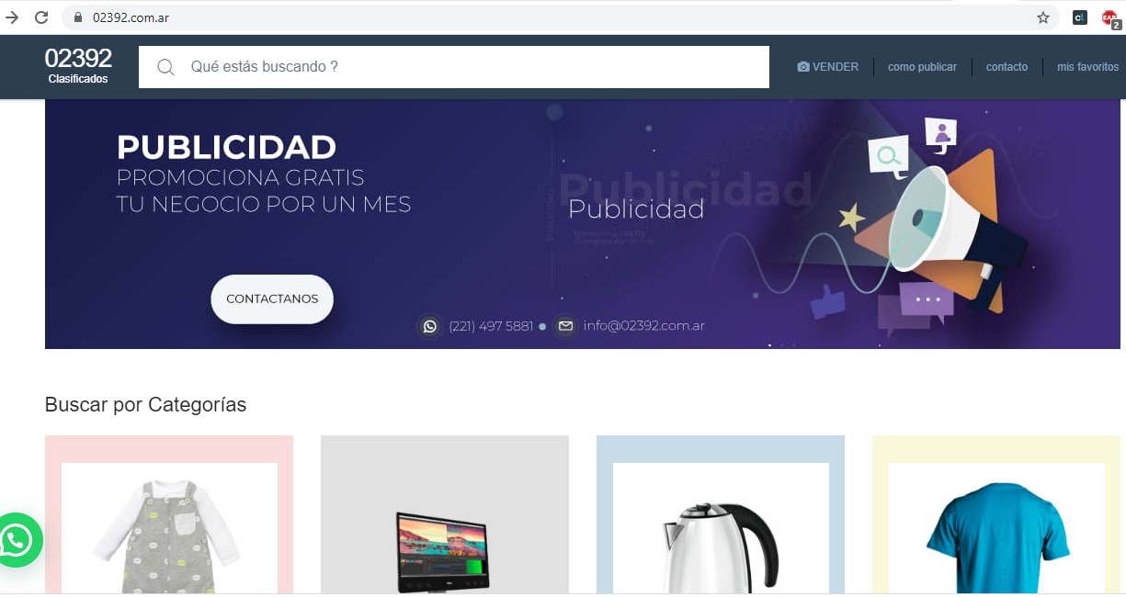Go forward with browser arrow

coord(12,17)
